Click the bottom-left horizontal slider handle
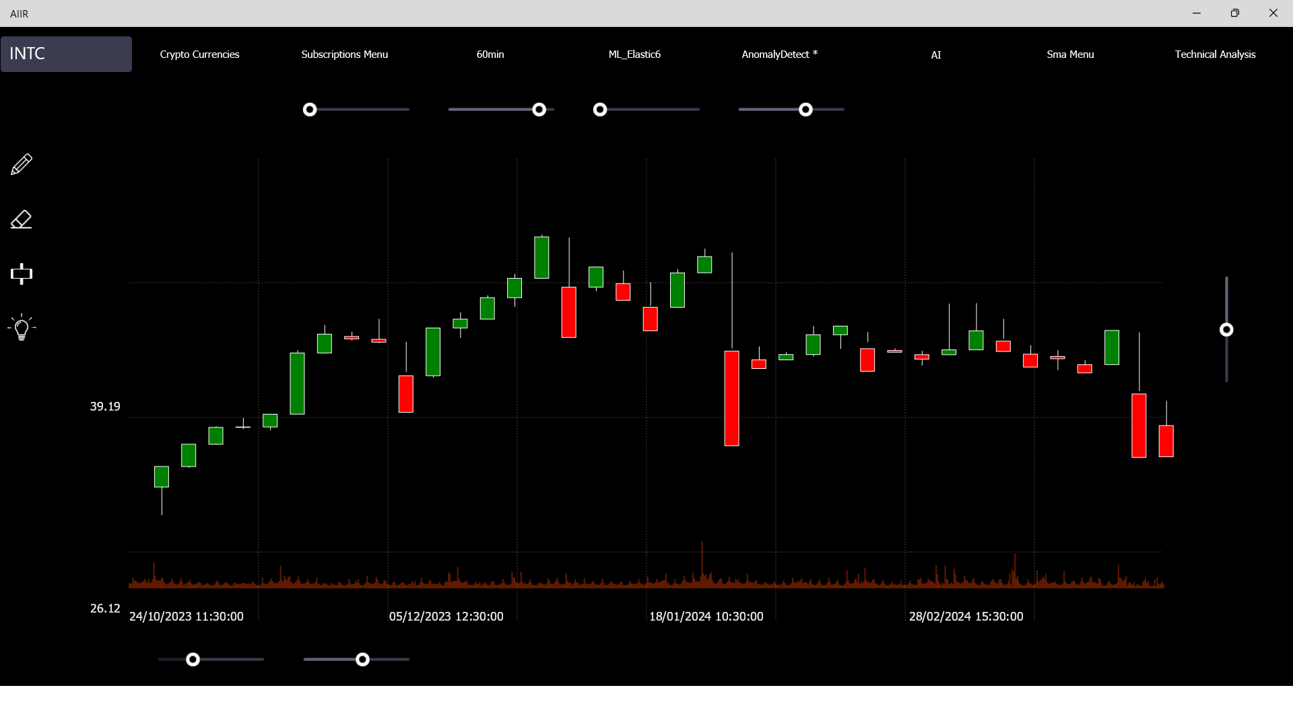 (193, 660)
